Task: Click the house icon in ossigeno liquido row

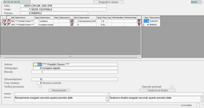Action: point(72,24)
